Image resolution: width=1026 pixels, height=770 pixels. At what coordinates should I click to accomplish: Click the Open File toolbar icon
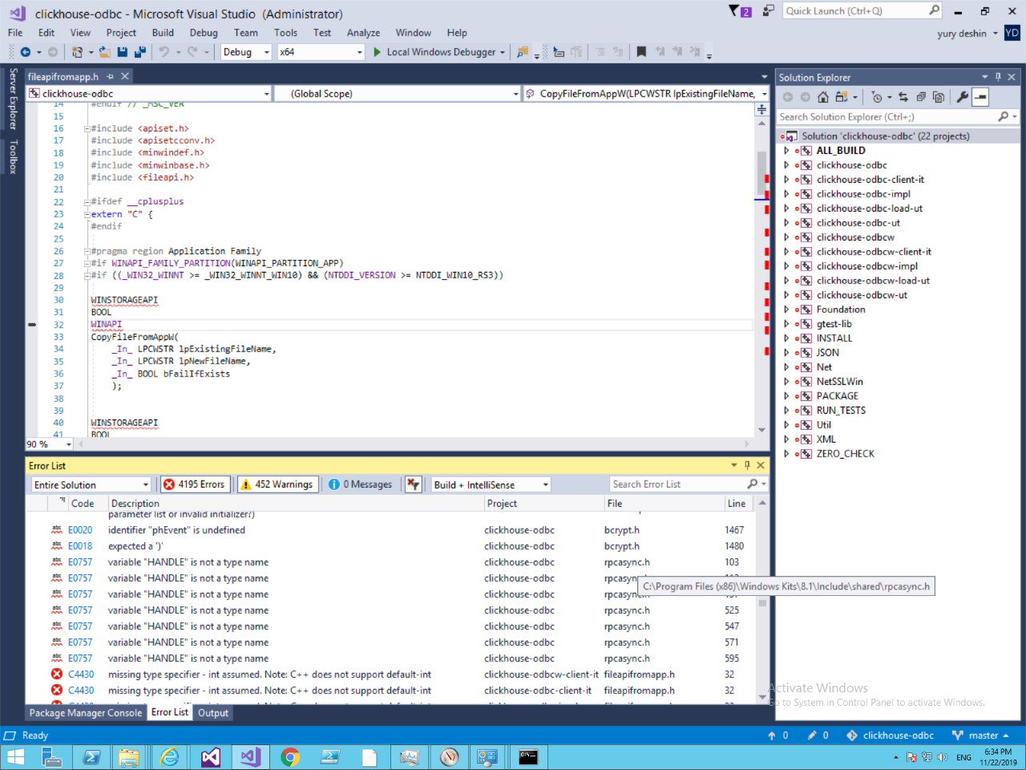coord(104,52)
